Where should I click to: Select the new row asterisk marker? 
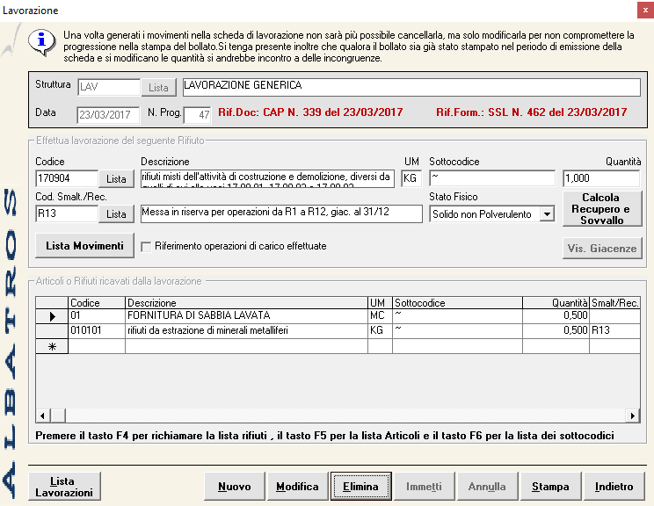52,346
